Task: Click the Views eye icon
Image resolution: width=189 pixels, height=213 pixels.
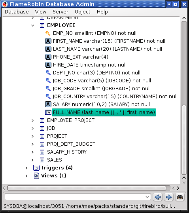Action: [36, 176]
